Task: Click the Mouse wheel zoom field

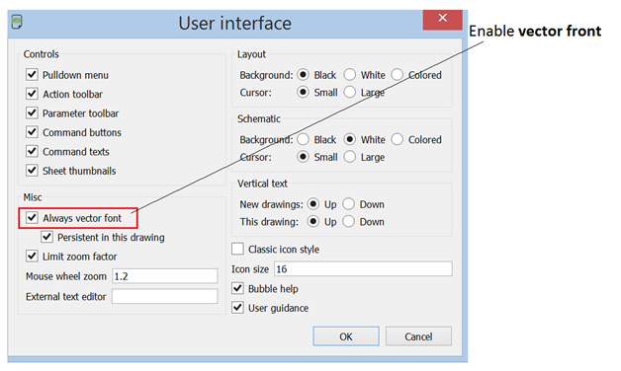Action: point(165,276)
